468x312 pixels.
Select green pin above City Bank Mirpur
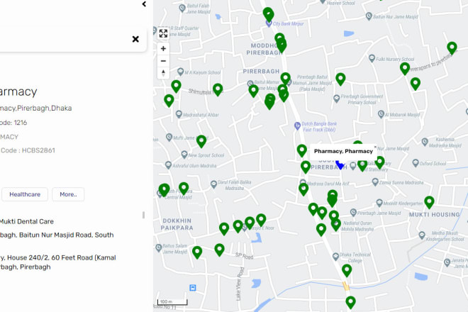[268, 14]
